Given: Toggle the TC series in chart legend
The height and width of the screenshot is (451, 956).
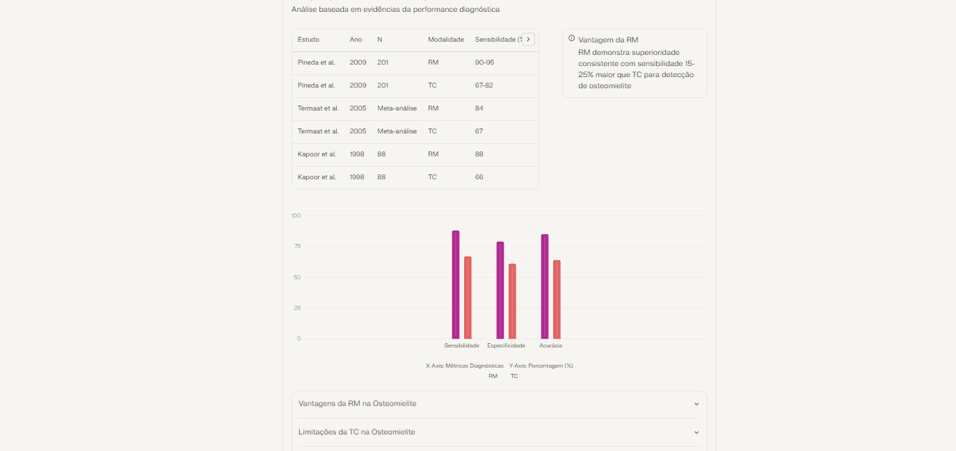Looking at the screenshot, I should click(514, 376).
